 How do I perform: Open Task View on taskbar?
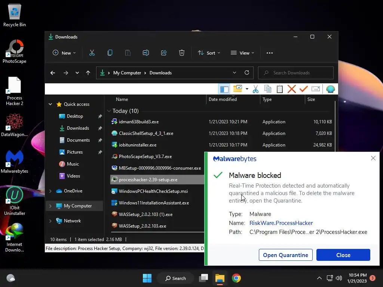tap(203, 278)
